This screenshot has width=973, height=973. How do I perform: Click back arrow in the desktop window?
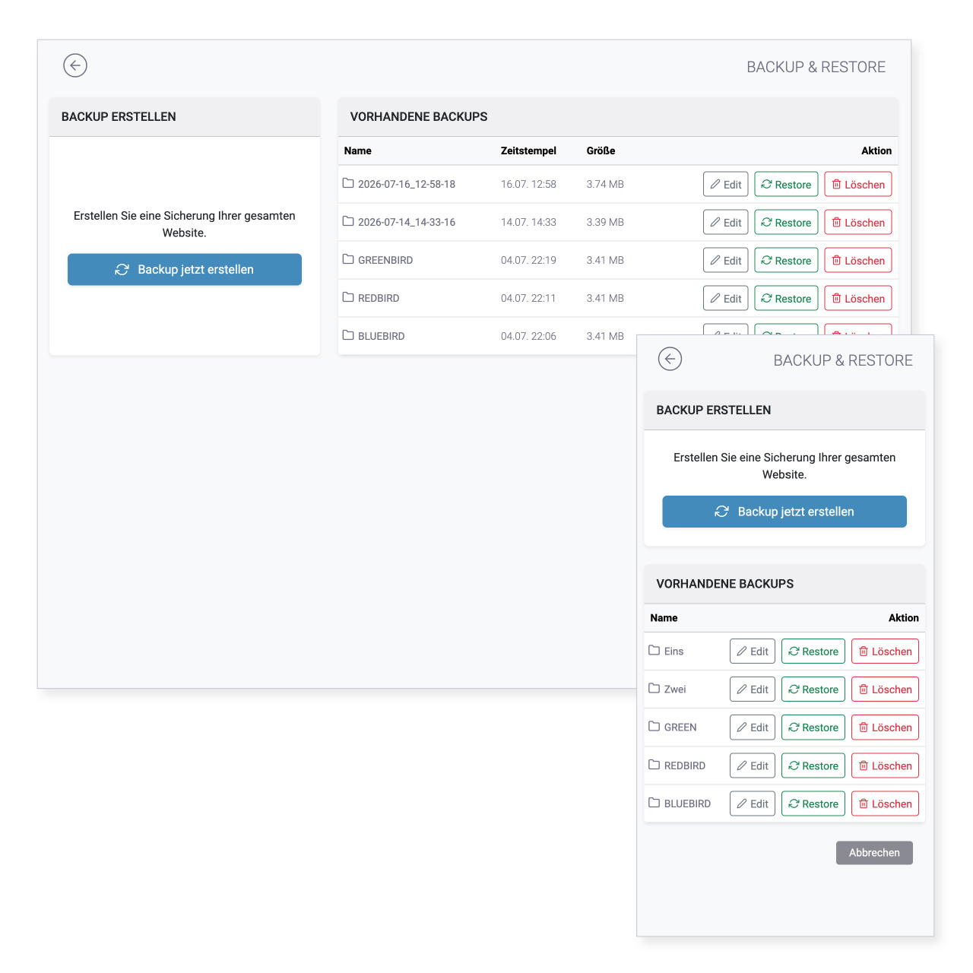(75, 65)
